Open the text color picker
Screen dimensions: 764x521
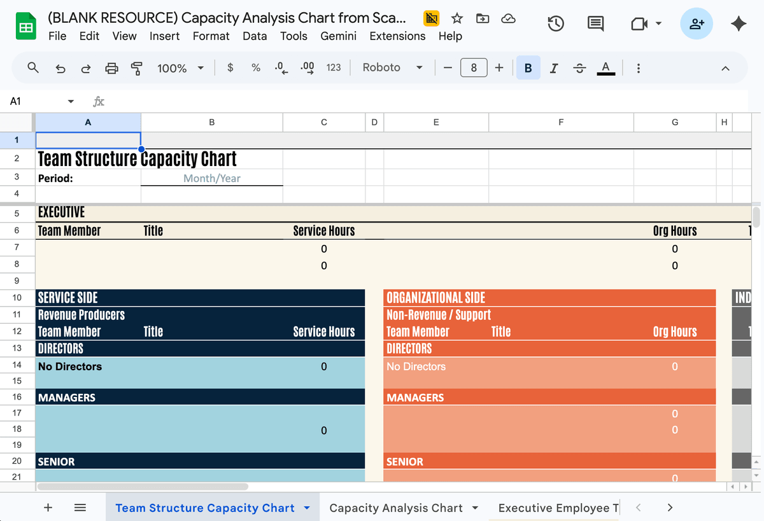605,67
